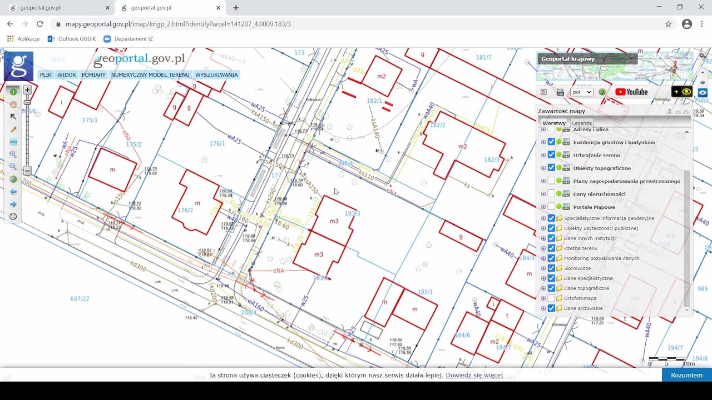The width and height of the screenshot is (712, 400).
Task: Reload the browser page
Action: pyautogui.click(x=39, y=24)
